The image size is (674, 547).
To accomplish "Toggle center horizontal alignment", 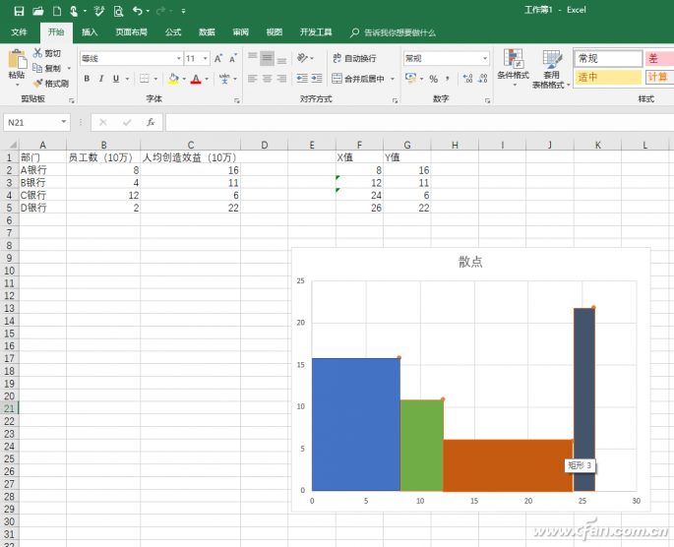I will [x=267, y=78].
